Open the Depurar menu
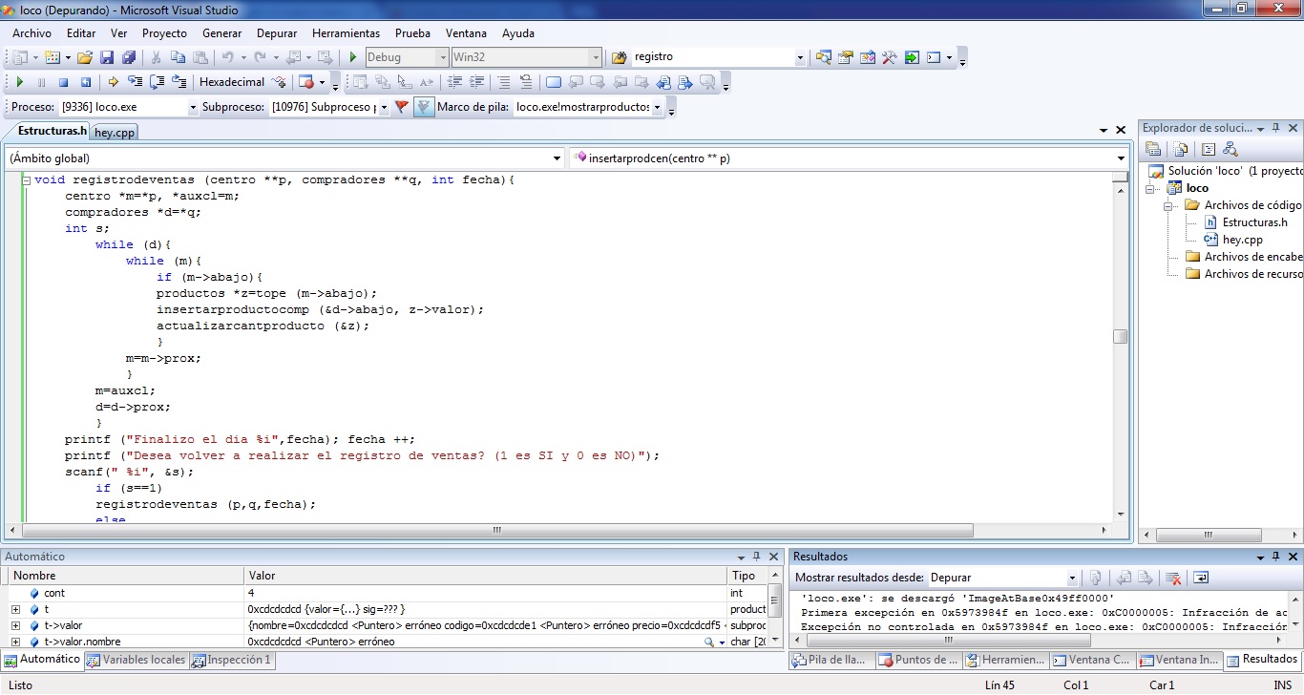Screen dimensions: 1304x695 [277, 33]
